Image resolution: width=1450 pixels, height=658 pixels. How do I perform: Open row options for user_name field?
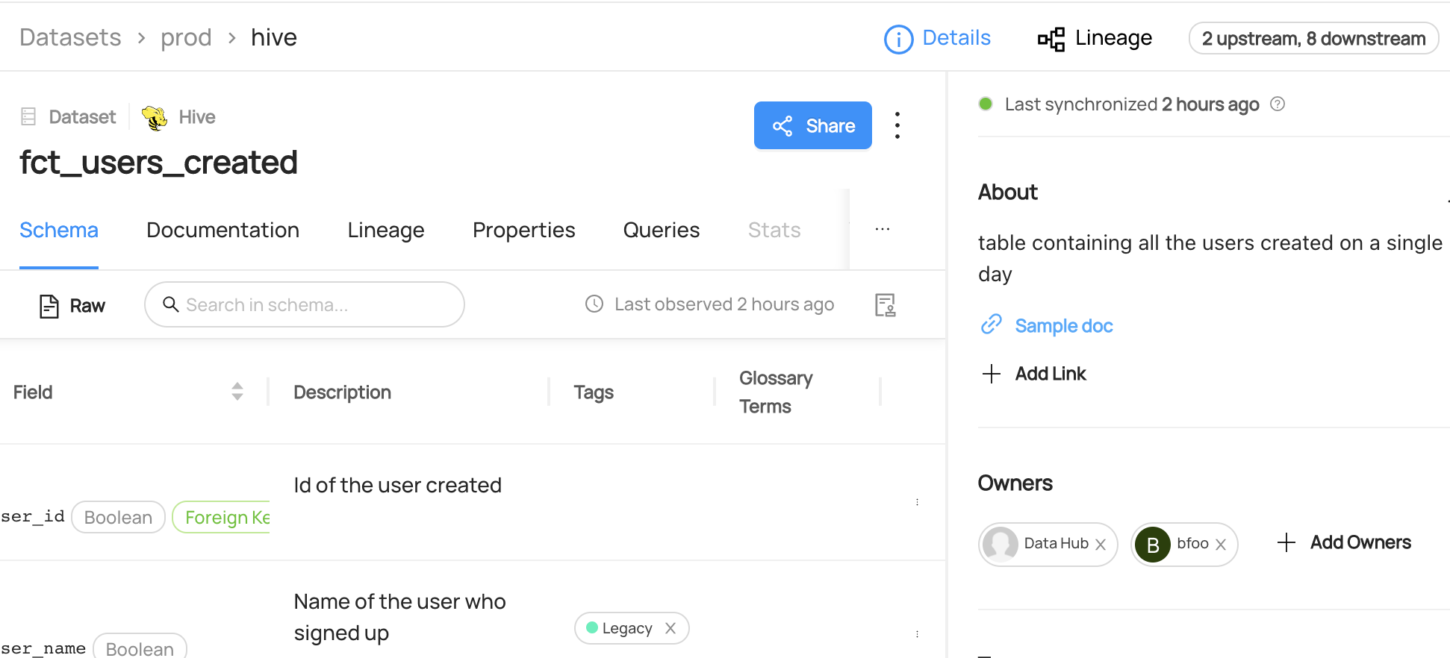pyautogui.click(x=917, y=634)
